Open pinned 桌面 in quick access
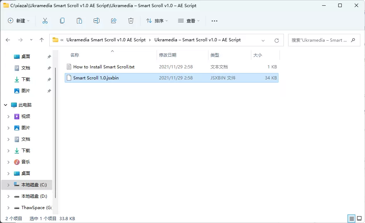 tap(26, 57)
